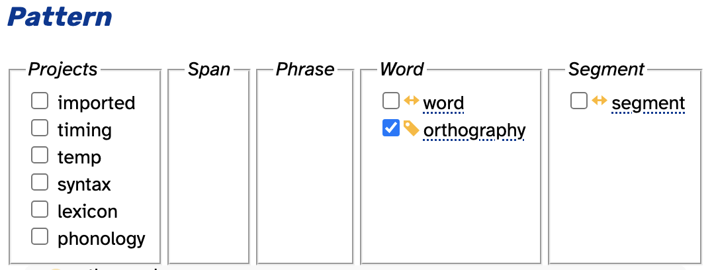Click the Projects group legend
Screen dimensions: 712x270
pyautogui.click(x=63, y=69)
